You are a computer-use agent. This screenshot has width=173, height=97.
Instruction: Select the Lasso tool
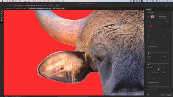(2, 18)
